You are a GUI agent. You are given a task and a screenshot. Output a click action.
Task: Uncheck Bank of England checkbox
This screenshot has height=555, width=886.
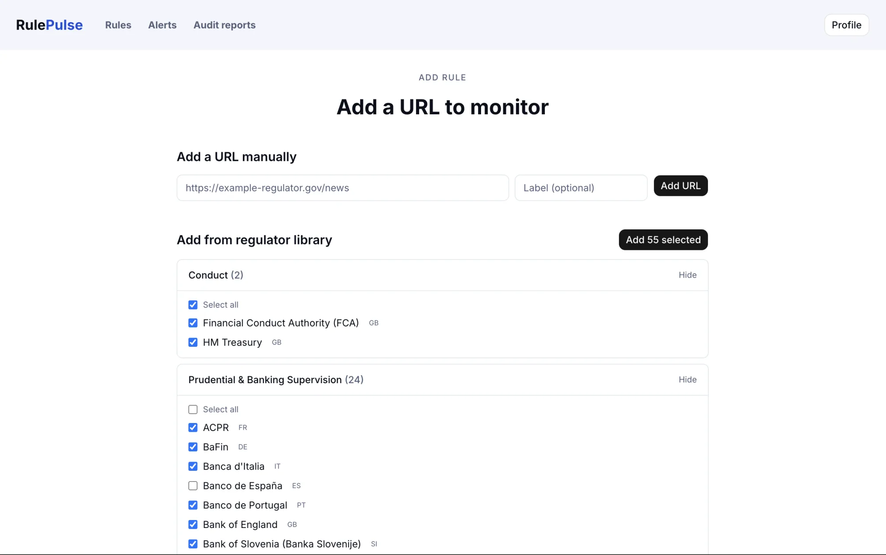tap(193, 524)
